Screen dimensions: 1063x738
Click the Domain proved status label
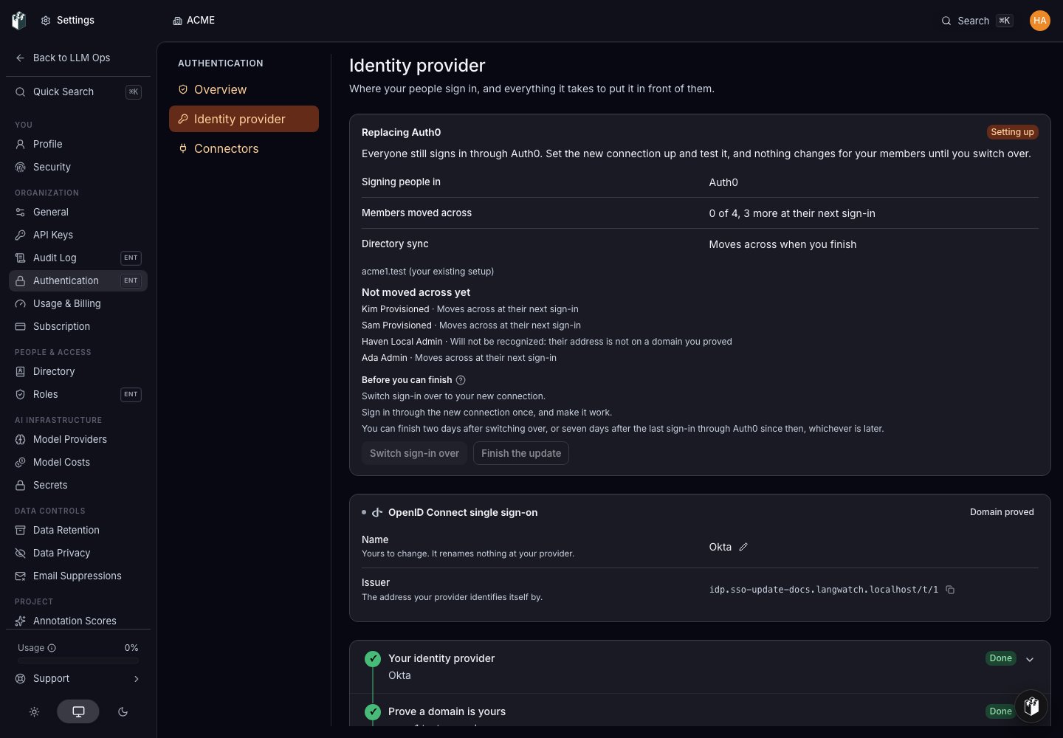click(1002, 512)
